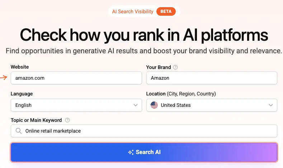Viewport: 283px width, 168px height.
Task: Focus the Your Brand field containing Amazon
Action: [x=212, y=78]
